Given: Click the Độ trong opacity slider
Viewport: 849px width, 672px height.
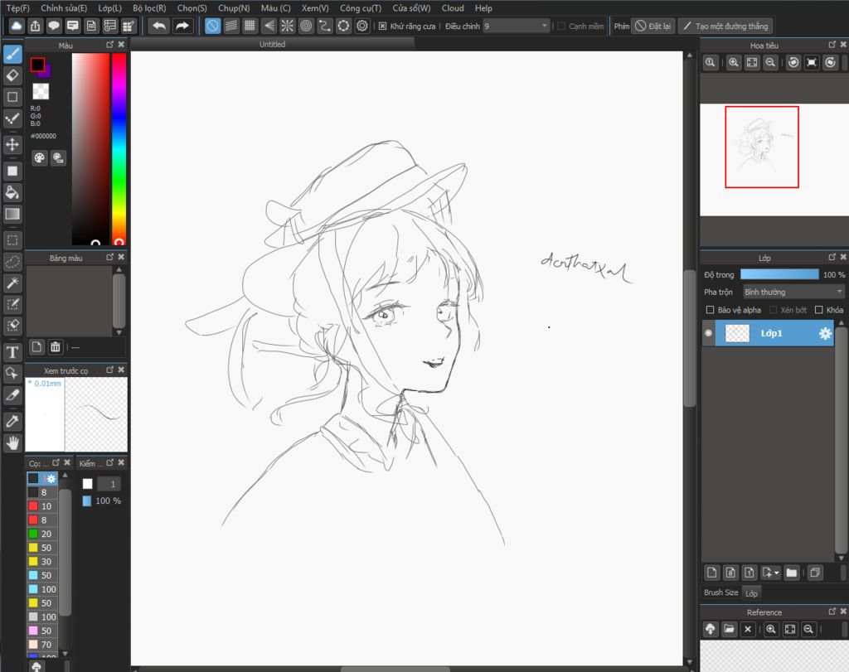Looking at the screenshot, I should tap(779, 274).
